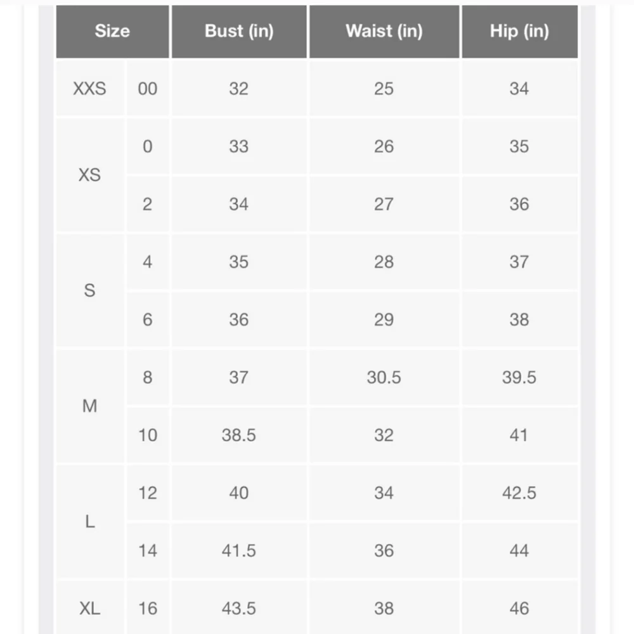Click the Size column header
The image size is (634, 634).
coord(112,31)
